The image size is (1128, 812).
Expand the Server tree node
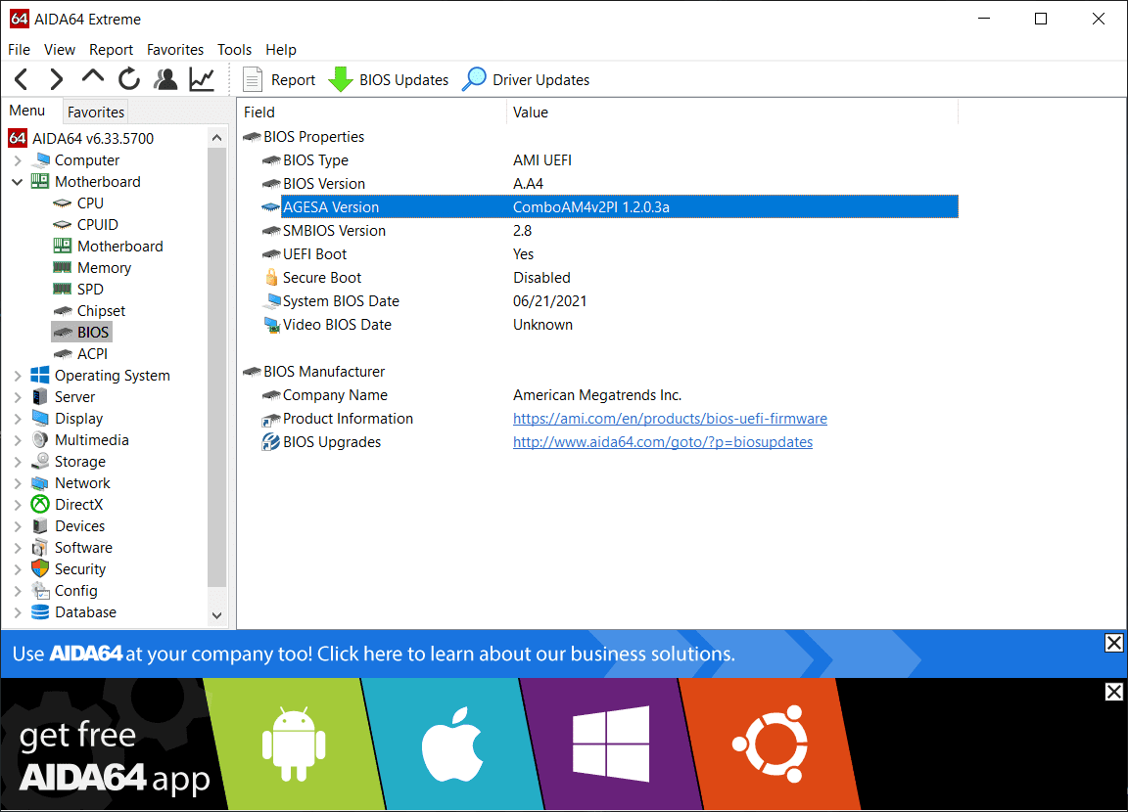click(x=18, y=397)
